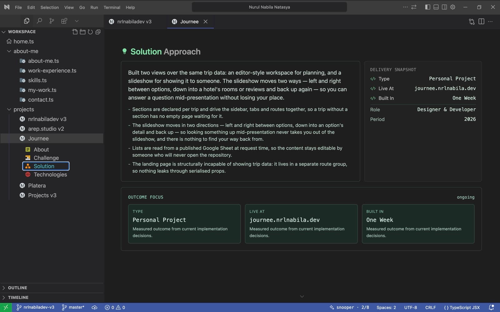The image size is (500, 312).
Task: Open the settings gear in title bar
Action: point(453,7)
